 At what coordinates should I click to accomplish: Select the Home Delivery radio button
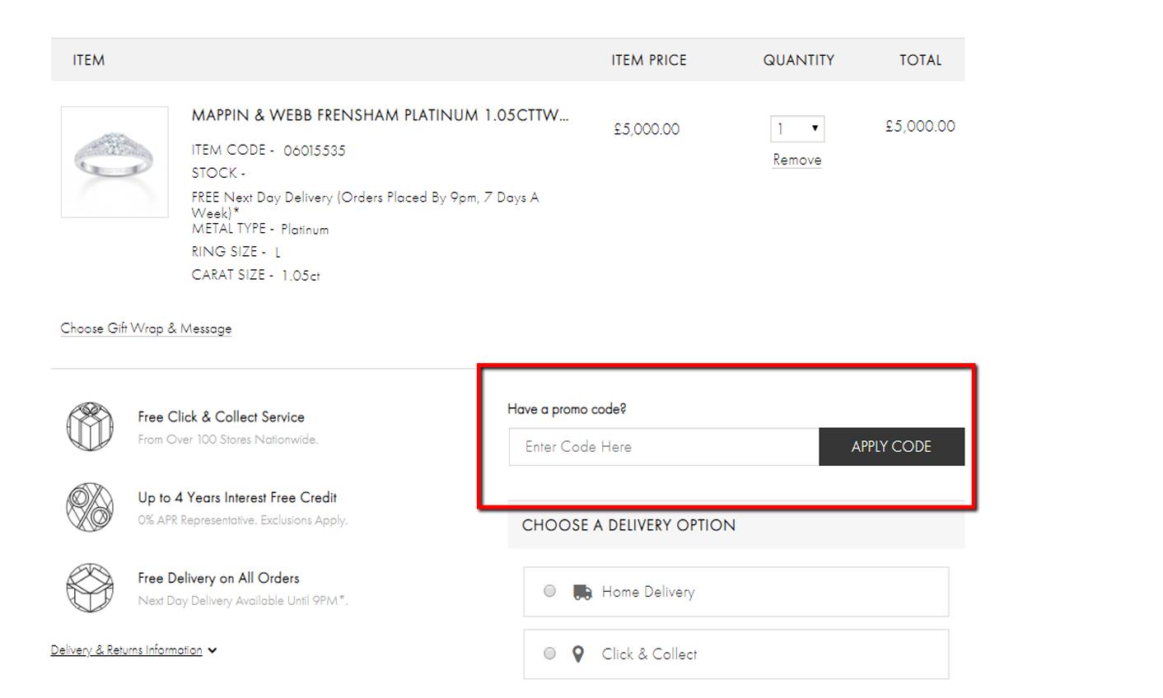(x=549, y=591)
